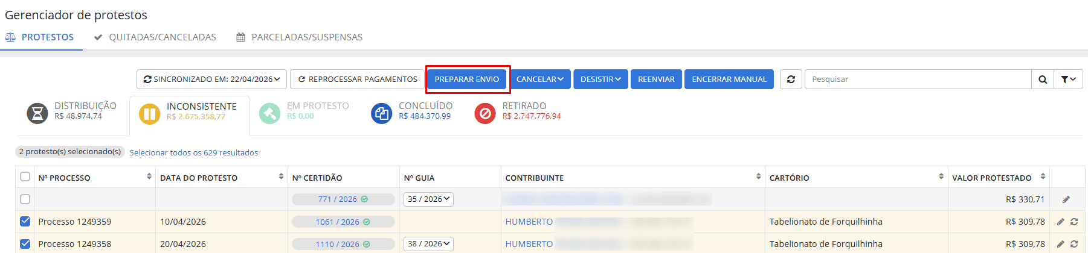Click Tabelionato de Forquilhinha in Processo 1249359 row
Screen dimensions: 1088x253
tap(826, 222)
